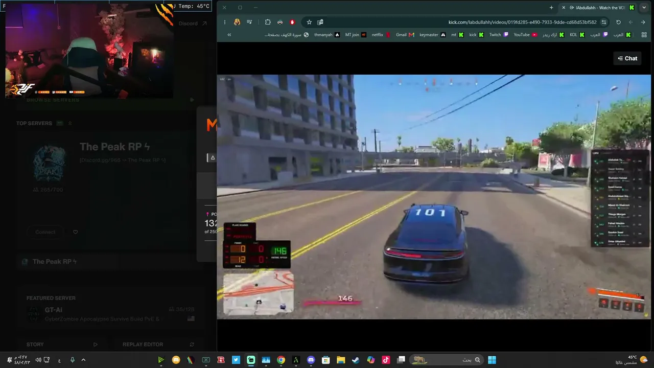Open the mt bookmark

tap(457, 35)
